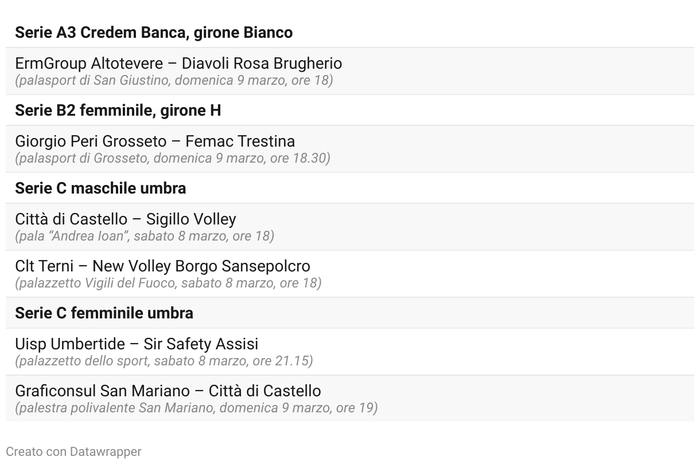Click the Serie C femminile umbra heading
Viewport: 700px width, 465px height.
point(104,313)
